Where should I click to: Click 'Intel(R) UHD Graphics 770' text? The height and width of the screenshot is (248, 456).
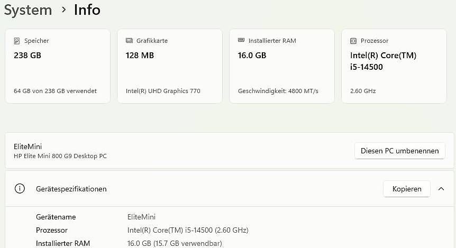pos(163,91)
